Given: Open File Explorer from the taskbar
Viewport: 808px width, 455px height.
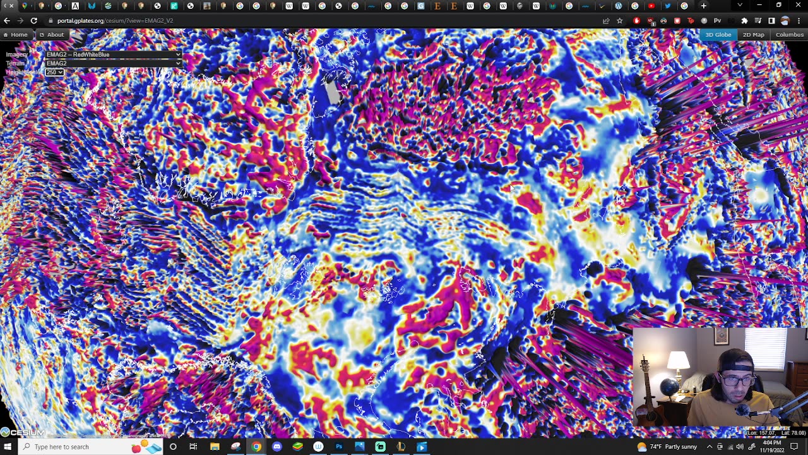Looking at the screenshot, I should [215, 447].
